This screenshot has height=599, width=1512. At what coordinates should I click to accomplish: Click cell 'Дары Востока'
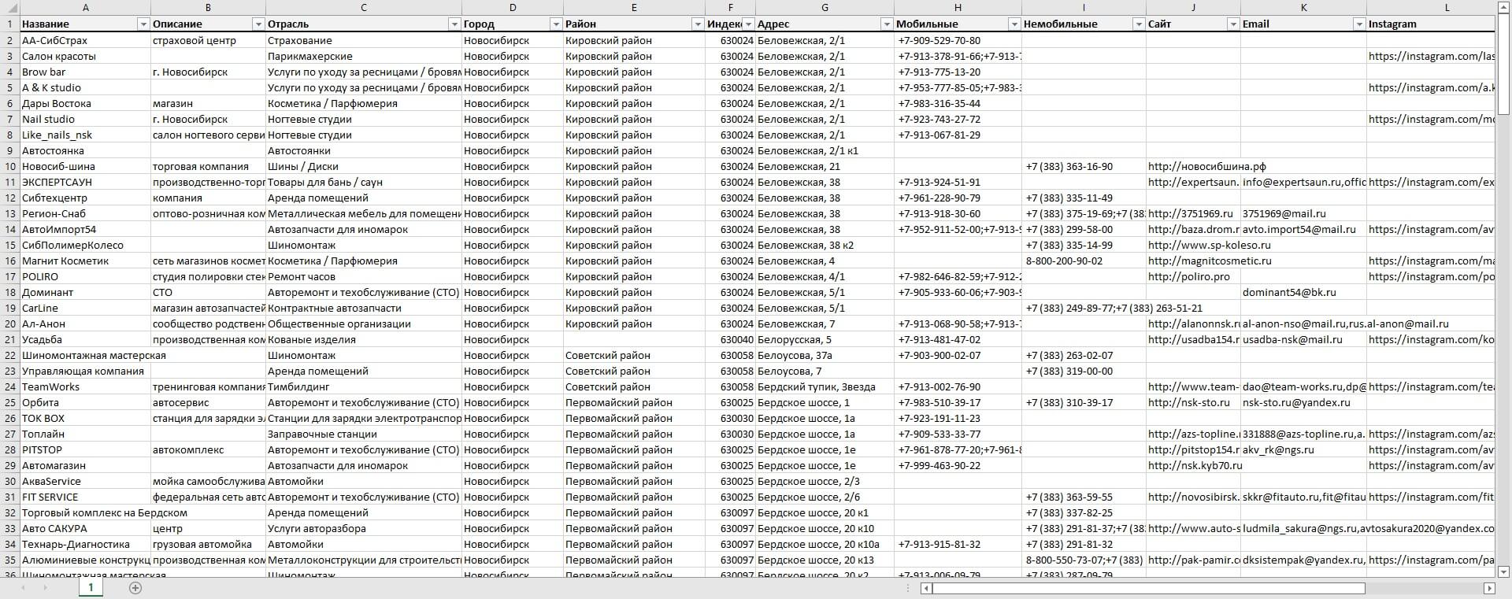[85, 103]
